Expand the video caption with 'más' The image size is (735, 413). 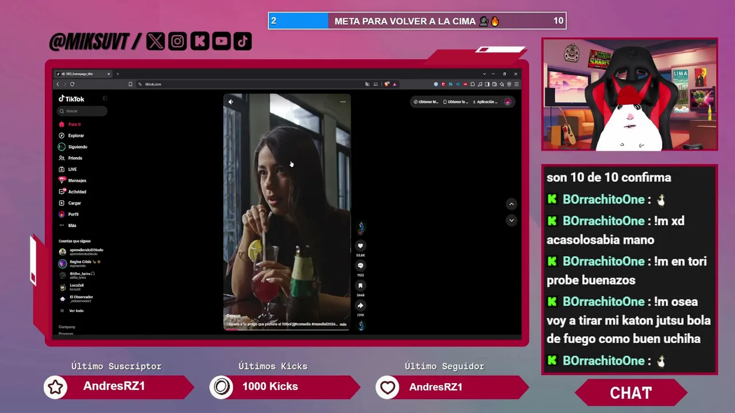[343, 325]
